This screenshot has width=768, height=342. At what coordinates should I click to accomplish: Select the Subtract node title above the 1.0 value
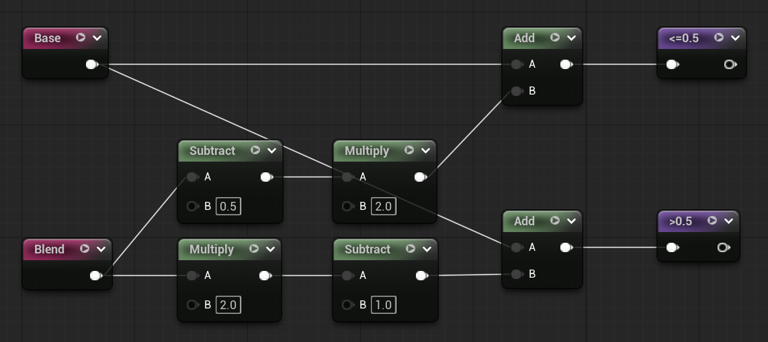tap(368, 249)
